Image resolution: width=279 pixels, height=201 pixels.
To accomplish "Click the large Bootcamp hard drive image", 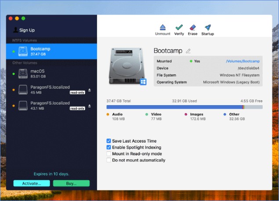I will click(127, 66).
